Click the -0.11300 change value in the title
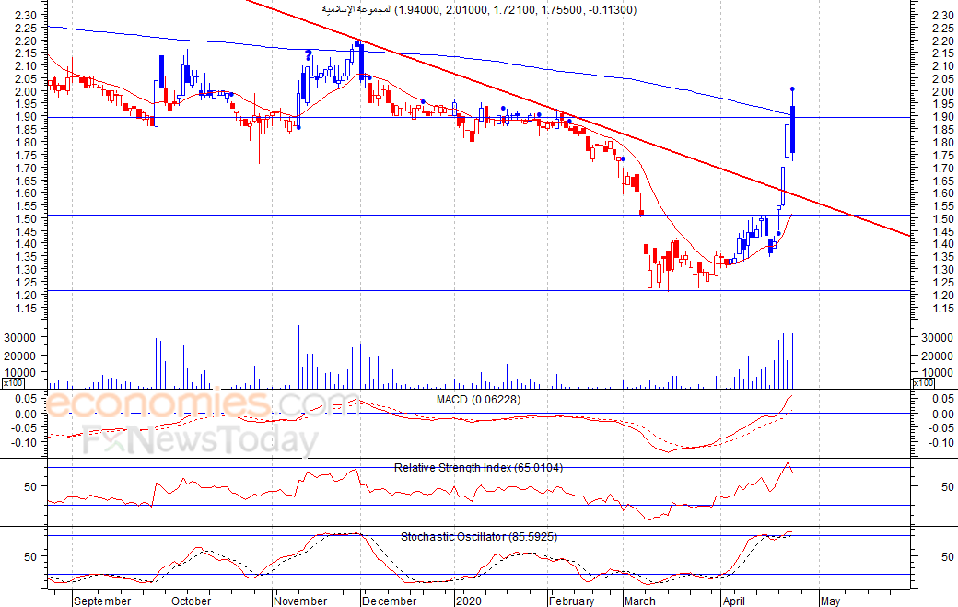Screen dimensions: 958x607 click(611, 10)
